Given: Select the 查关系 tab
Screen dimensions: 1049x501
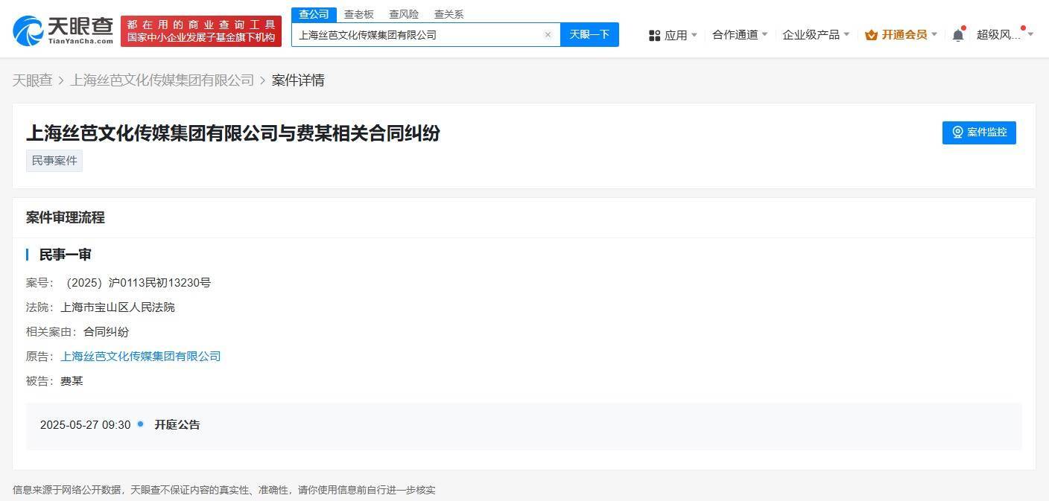Looking at the screenshot, I should [449, 14].
